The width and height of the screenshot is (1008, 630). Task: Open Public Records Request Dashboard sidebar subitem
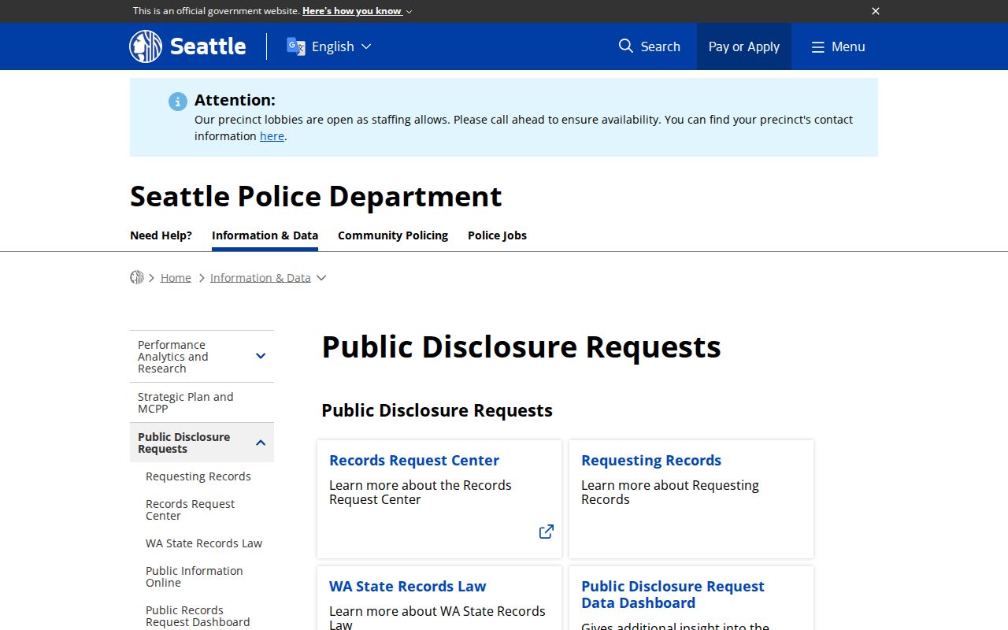(198, 616)
